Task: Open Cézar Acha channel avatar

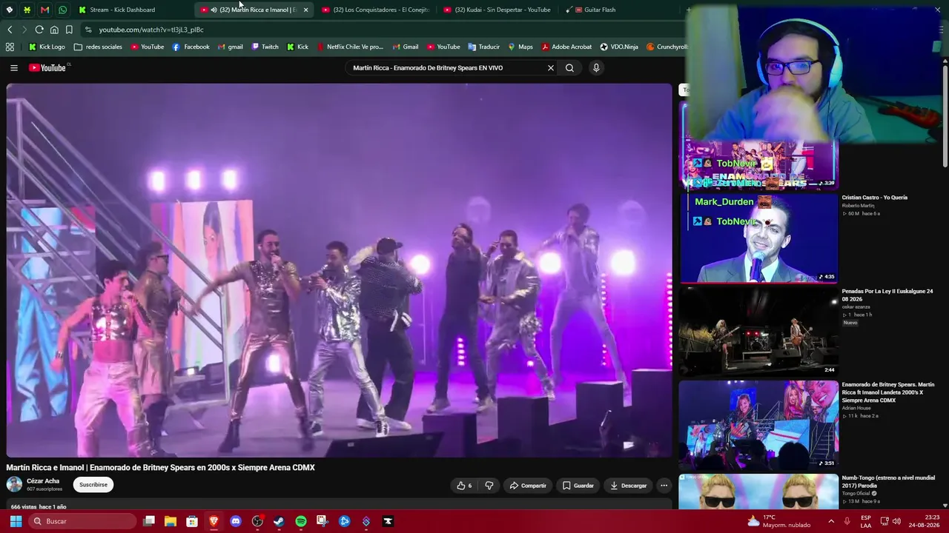Action: (x=14, y=485)
